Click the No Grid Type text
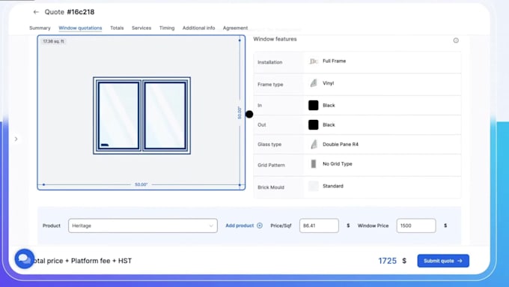Viewport: 509px width, 287px height. 338,164
